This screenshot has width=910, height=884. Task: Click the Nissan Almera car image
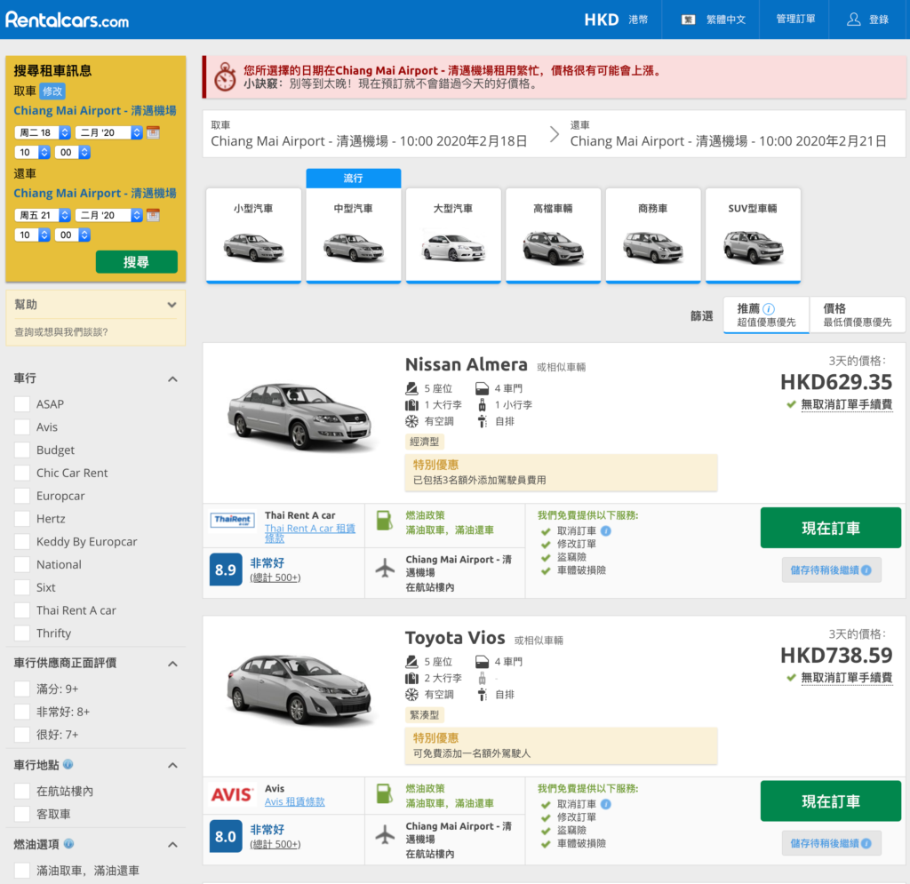click(x=300, y=416)
